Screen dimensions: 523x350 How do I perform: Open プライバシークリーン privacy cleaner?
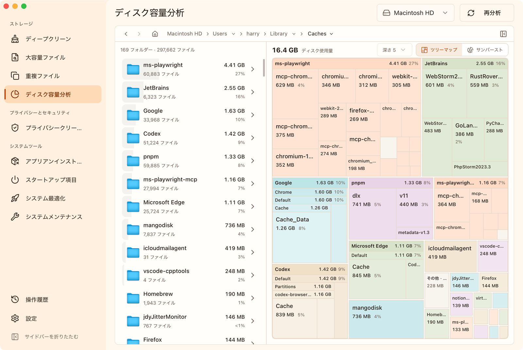[53, 128]
